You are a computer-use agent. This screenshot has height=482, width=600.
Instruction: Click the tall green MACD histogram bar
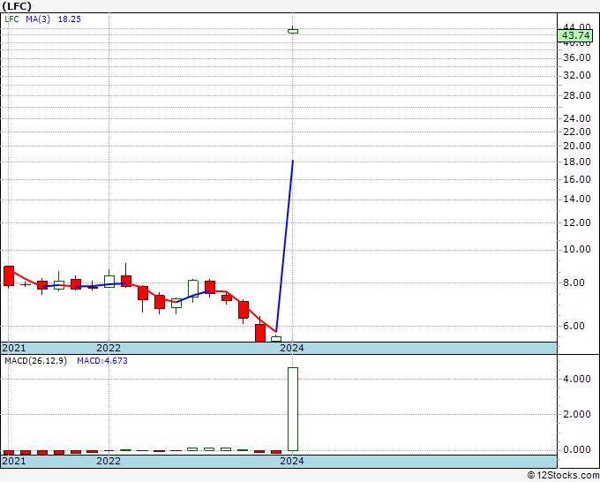(x=293, y=409)
